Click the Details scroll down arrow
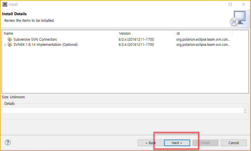The height and width of the screenshot is (151, 251). point(246,112)
